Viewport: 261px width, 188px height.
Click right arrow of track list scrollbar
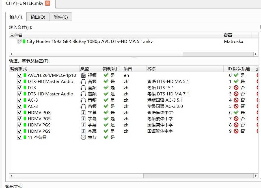[x=256, y=176]
